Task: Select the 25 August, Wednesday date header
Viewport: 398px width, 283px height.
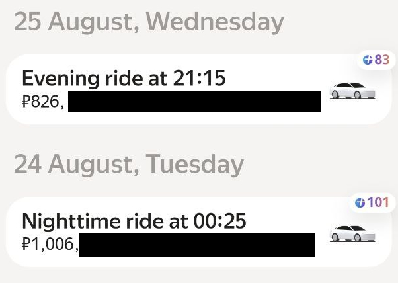Action: coord(149,22)
